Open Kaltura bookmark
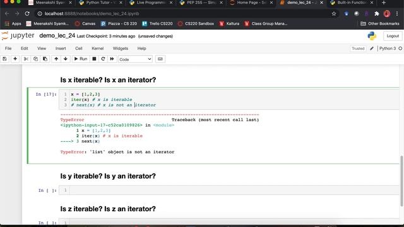 click(229, 24)
